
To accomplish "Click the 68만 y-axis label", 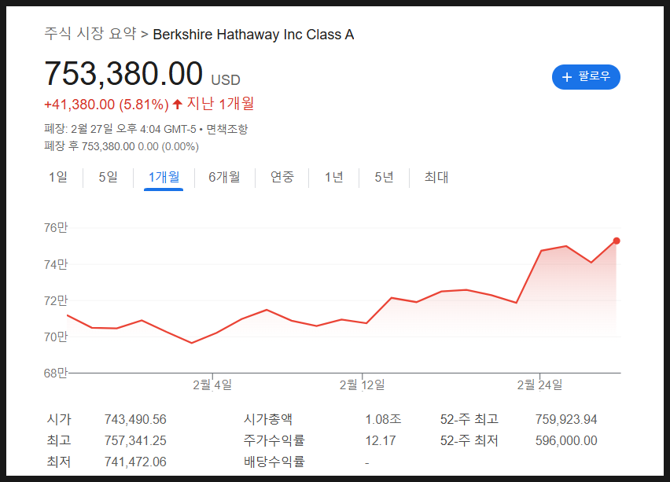I will click(x=56, y=373).
